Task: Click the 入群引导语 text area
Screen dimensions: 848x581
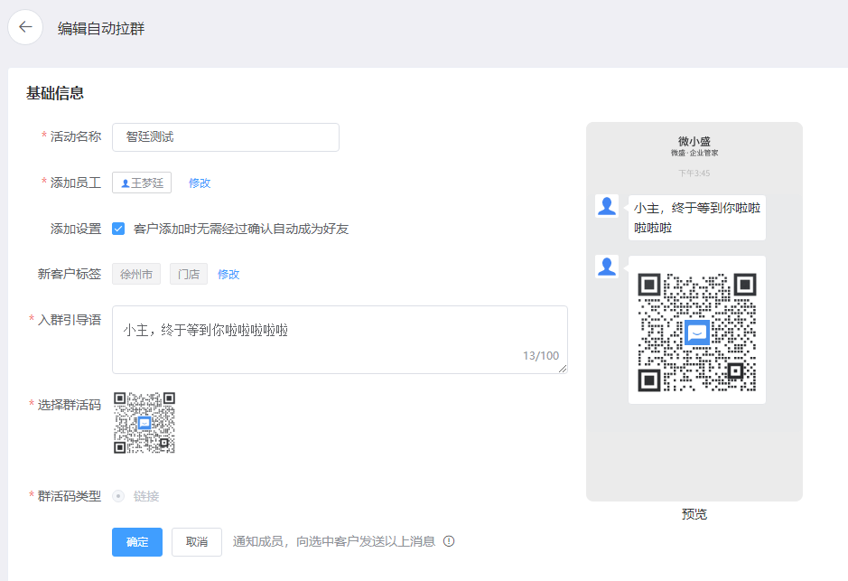Action: click(x=340, y=340)
